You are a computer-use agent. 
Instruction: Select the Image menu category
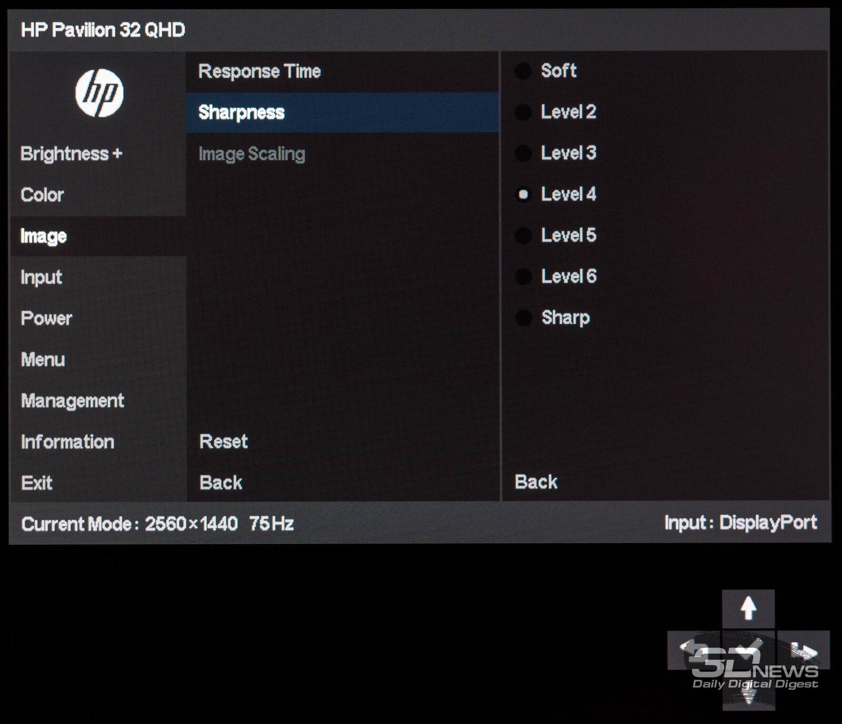tap(98, 236)
